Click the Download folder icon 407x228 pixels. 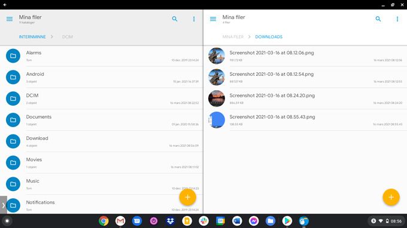13,141
